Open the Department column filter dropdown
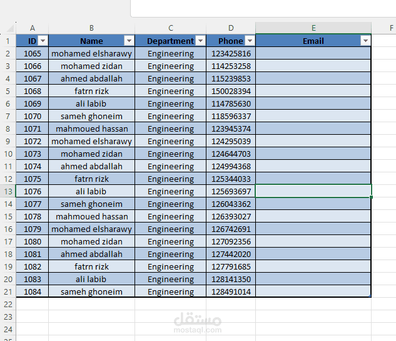Image resolution: width=396 pixels, height=341 pixels. (201, 41)
